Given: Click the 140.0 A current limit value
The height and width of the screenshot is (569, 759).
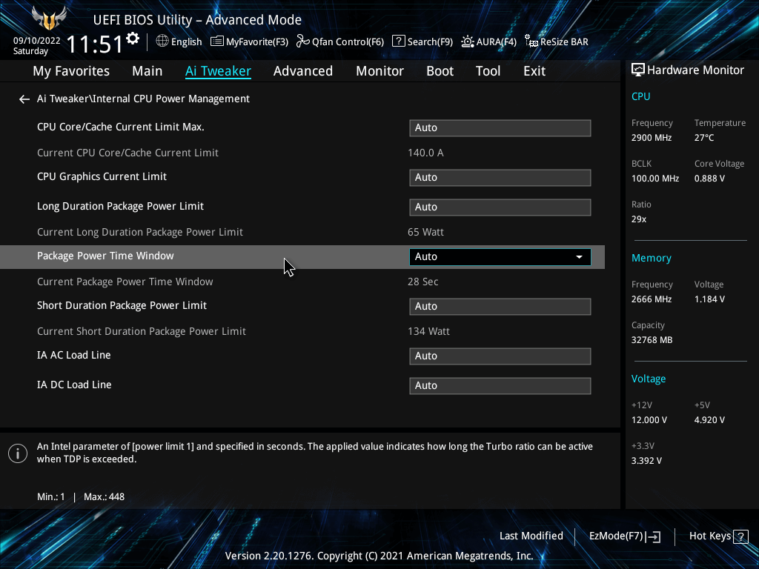Looking at the screenshot, I should (x=425, y=153).
